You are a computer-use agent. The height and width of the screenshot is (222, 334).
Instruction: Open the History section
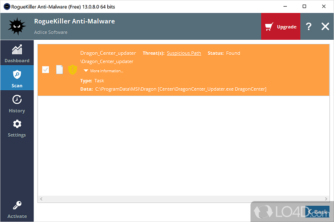click(x=17, y=103)
